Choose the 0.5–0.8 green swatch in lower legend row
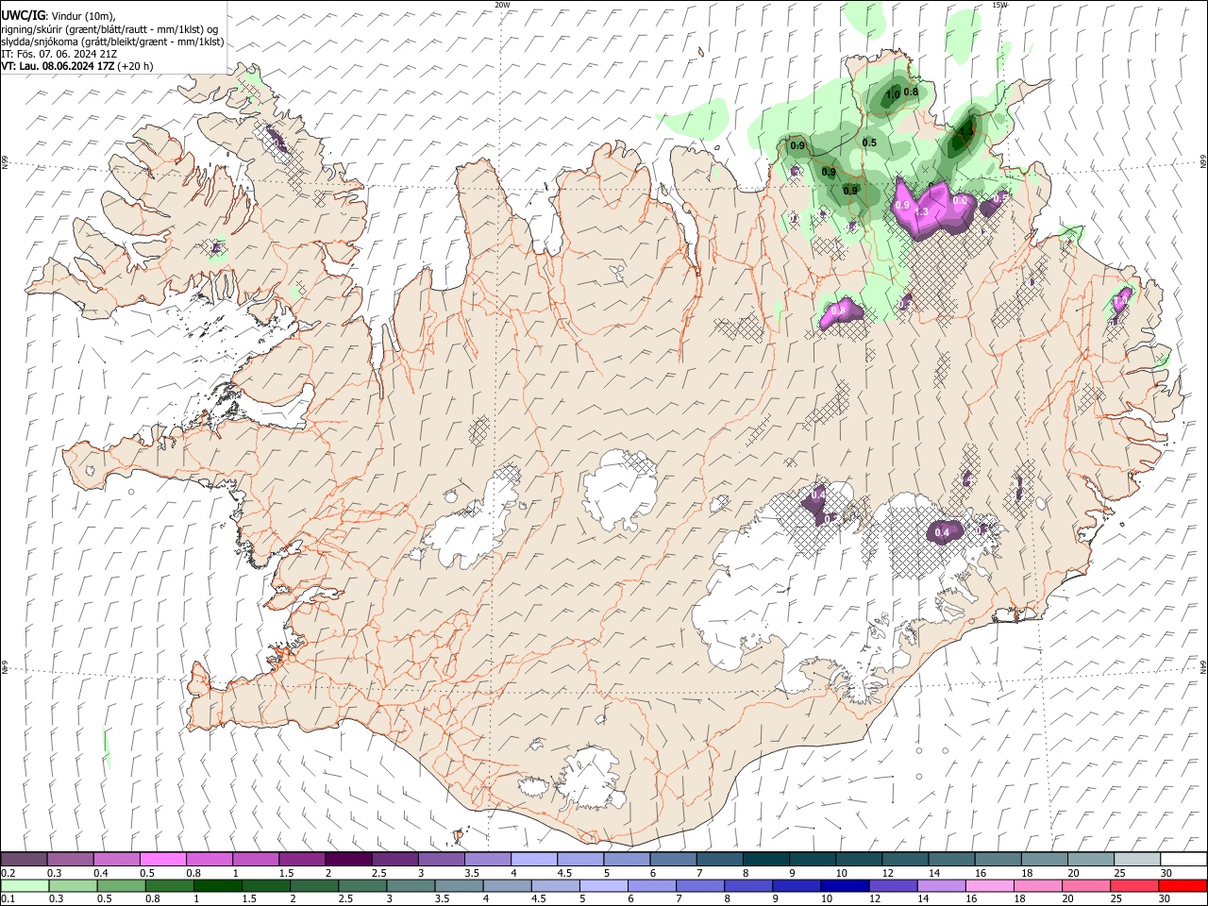The image size is (1208, 906). (121, 886)
